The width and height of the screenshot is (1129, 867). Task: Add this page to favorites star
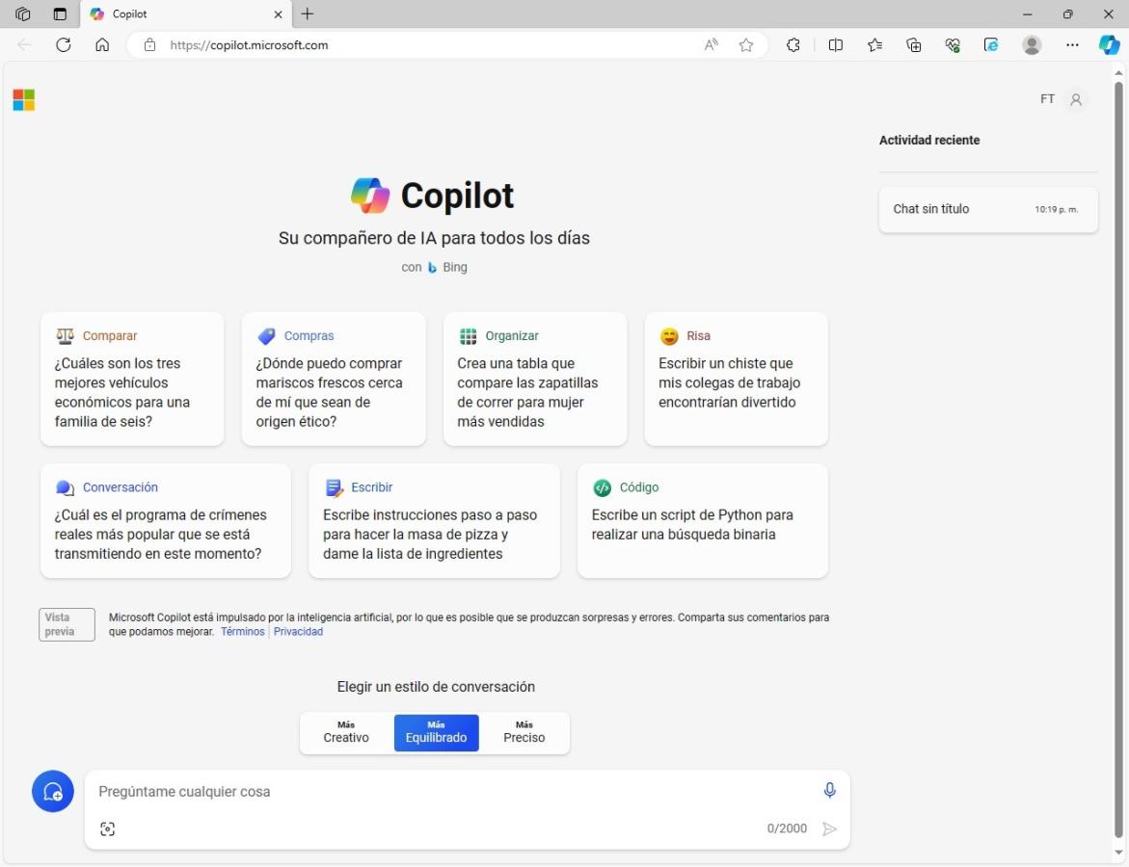click(746, 45)
